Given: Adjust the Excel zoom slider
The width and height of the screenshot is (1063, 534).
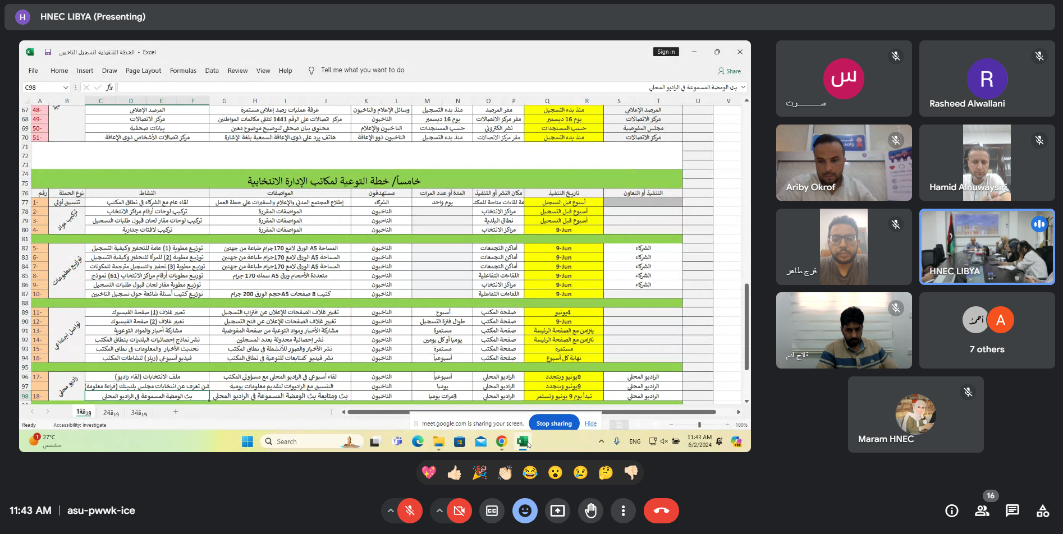Looking at the screenshot, I should click(x=699, y=425).
